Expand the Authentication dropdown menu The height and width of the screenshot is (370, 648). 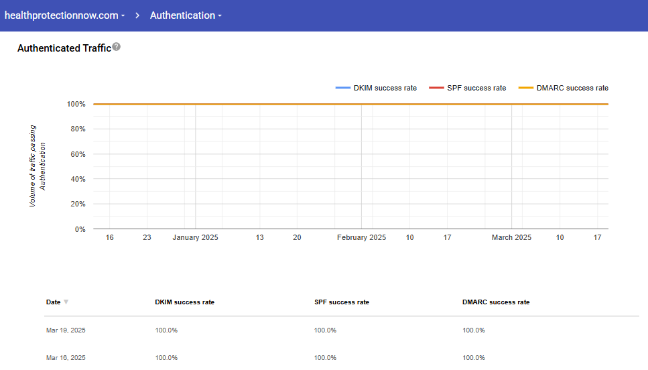click(186, 15)
